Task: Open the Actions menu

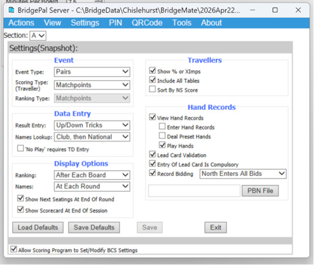Action: coord(21,23)
